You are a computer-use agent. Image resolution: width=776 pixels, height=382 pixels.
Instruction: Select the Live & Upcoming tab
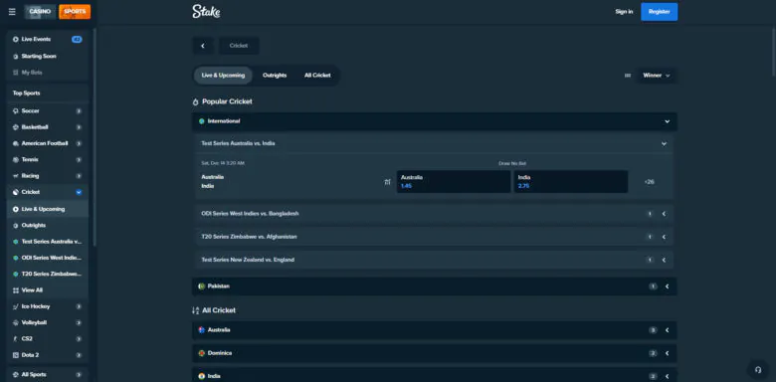pyautogui.click(x=223, y=76)
